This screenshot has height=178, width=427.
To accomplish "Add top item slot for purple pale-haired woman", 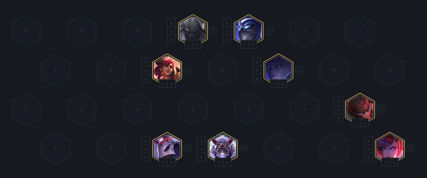I will tap(257, 62).
